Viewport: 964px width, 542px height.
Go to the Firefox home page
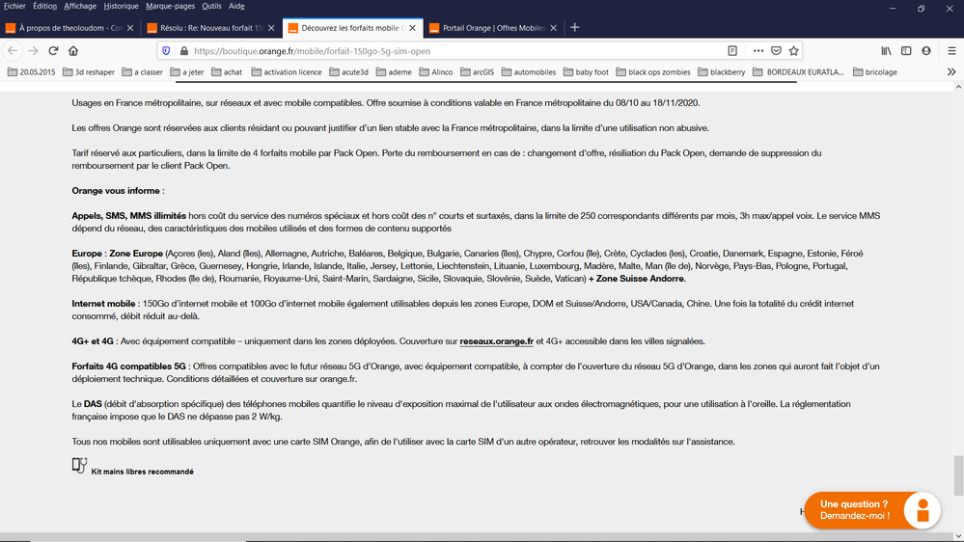pos(73,51)
